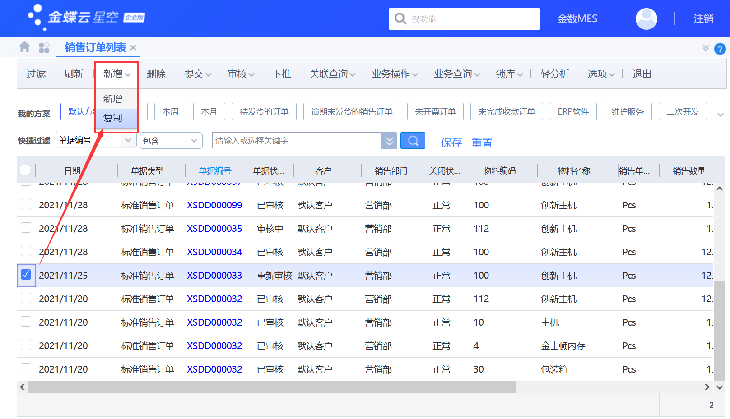Click the 重置 filter link
The height and width of the screenshot is (419, 730).
482,143
